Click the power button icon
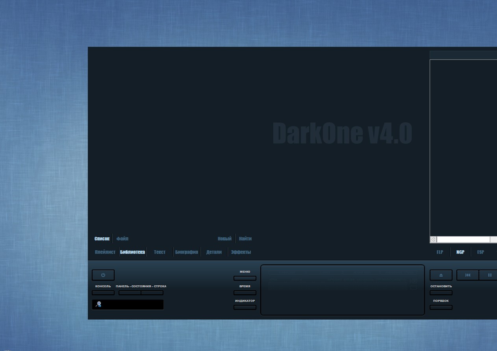Image resolution: width=497 pixels, height=351 pixels. coord(103,275)
